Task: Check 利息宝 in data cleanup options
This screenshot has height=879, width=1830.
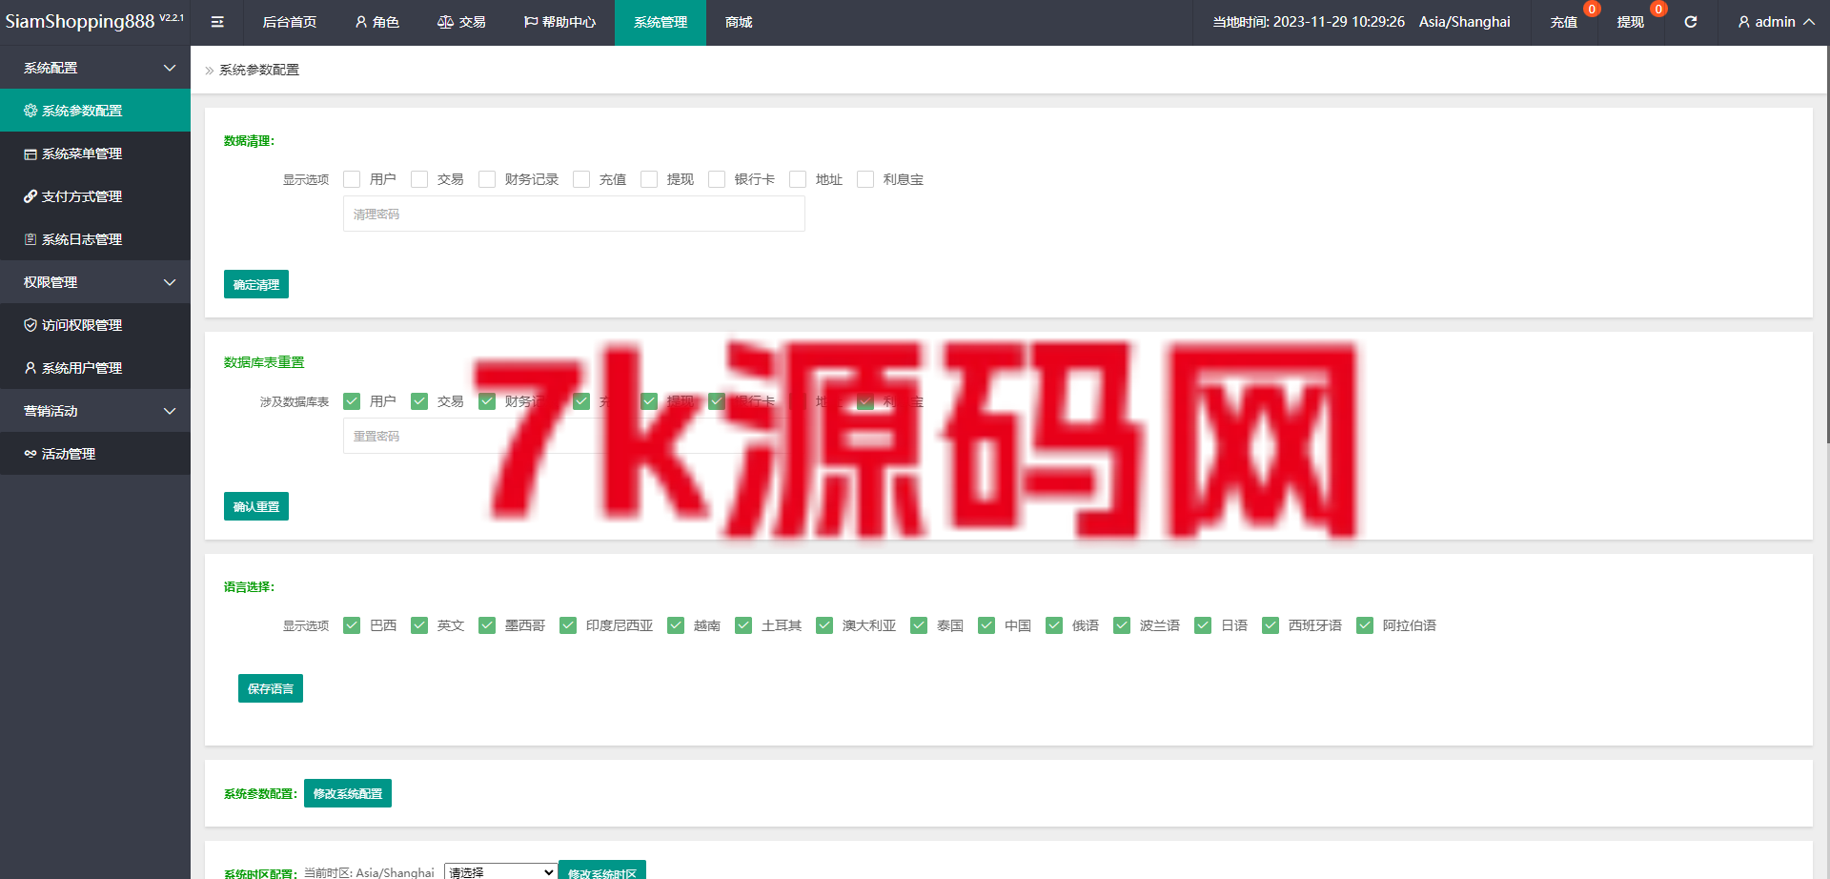Action: 865,179
